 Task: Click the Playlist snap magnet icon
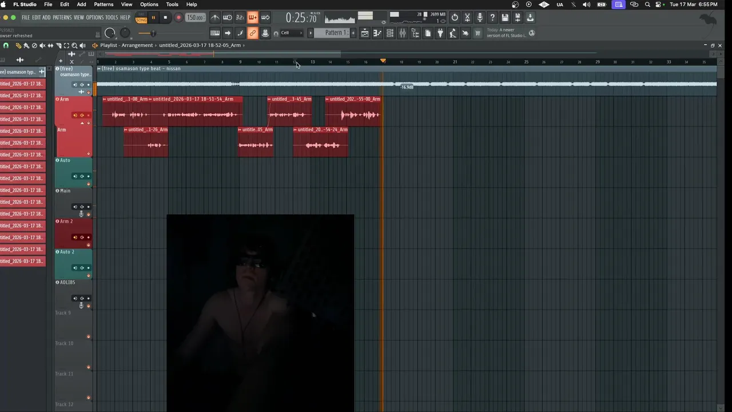coord(6,45)
